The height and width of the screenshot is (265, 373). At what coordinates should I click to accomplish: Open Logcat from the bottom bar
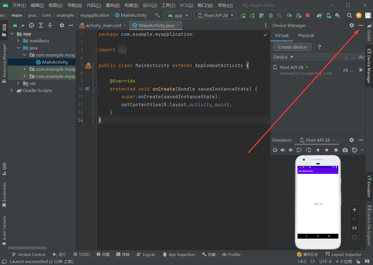(146, 254)
